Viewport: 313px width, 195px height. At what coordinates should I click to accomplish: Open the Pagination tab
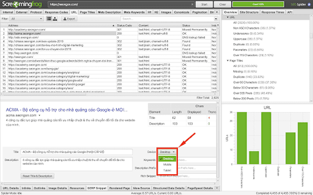[200, 12]
